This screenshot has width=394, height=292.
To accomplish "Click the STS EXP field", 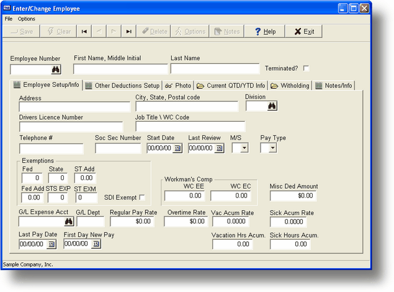I will pyautogui.click(x=58, y=198).
